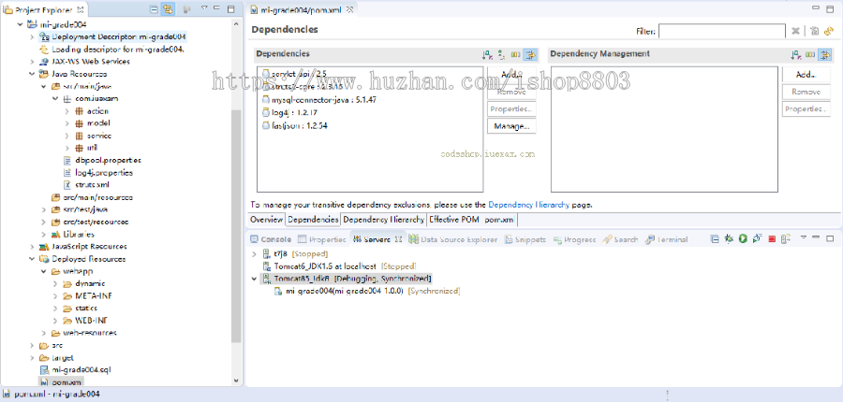Close the mi-grade004/pom.xml editor tab
This screenshot has height=402, width=843.
point(349,9)
